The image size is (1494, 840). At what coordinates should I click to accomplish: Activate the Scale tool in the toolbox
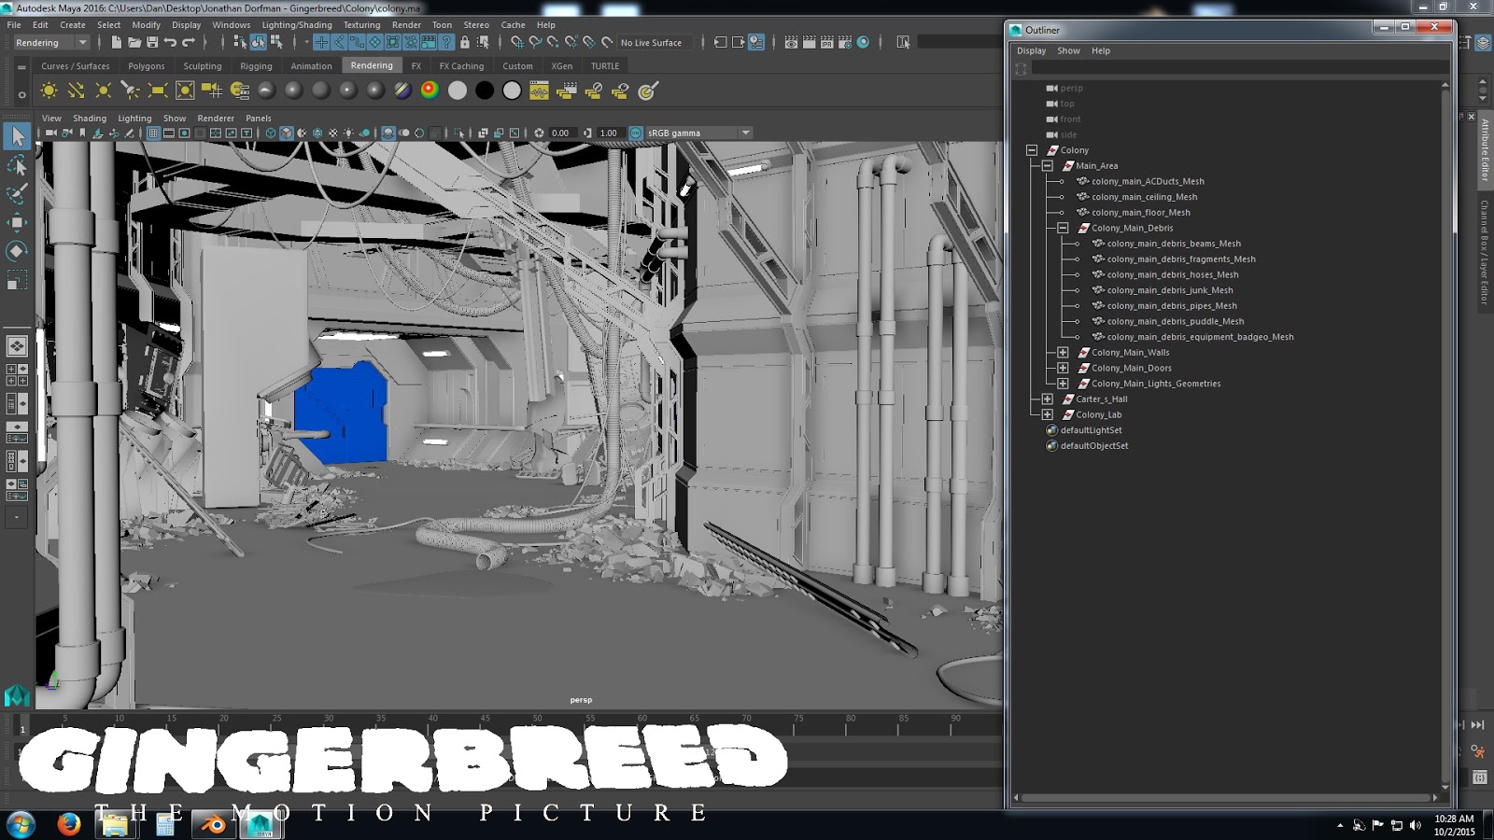click(x=17, y=280)
